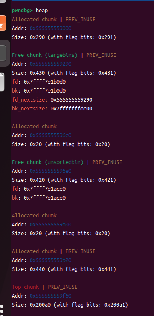Click the pwndbg> prompt text
This screenshot has height=316, width=154.
[x=22, y=11]
